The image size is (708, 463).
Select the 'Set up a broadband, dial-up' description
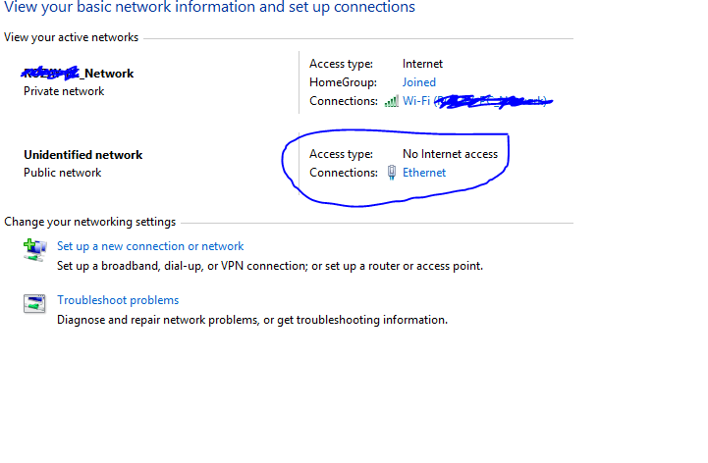coord(270,266)
